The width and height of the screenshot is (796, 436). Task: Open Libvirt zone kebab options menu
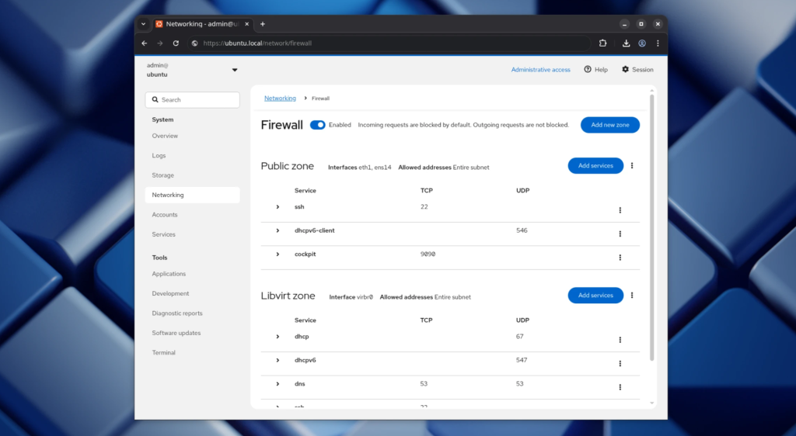[632, 296]
